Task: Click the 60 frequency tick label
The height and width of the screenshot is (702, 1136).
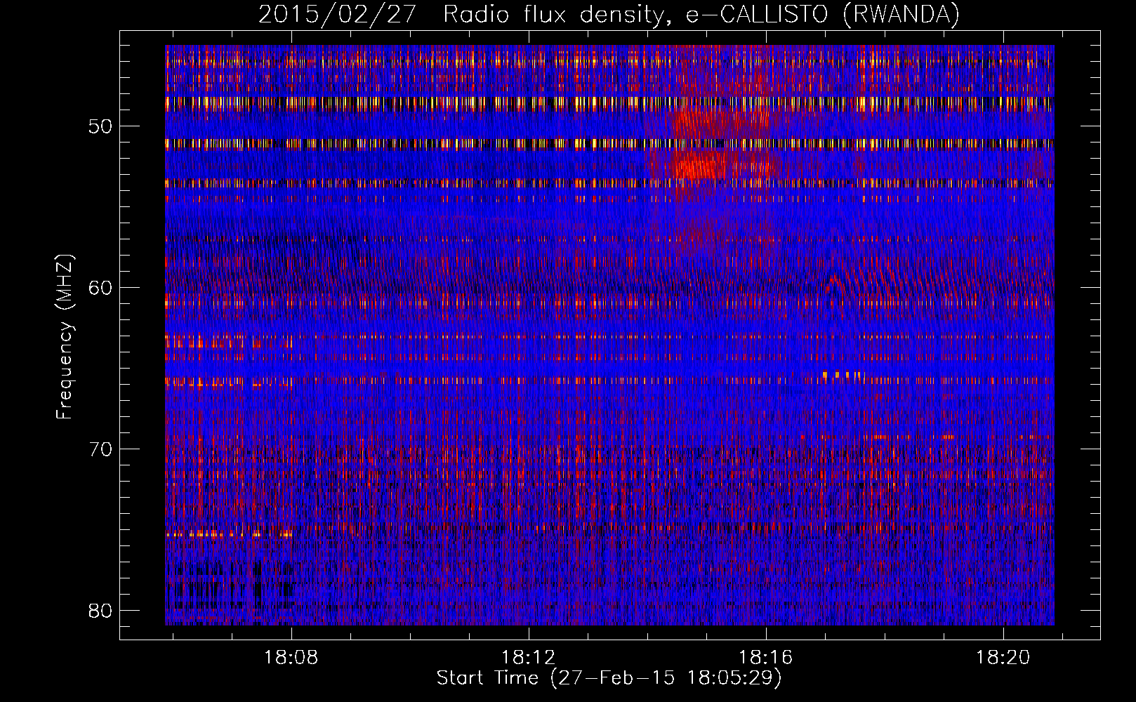Action: [100, 288]
